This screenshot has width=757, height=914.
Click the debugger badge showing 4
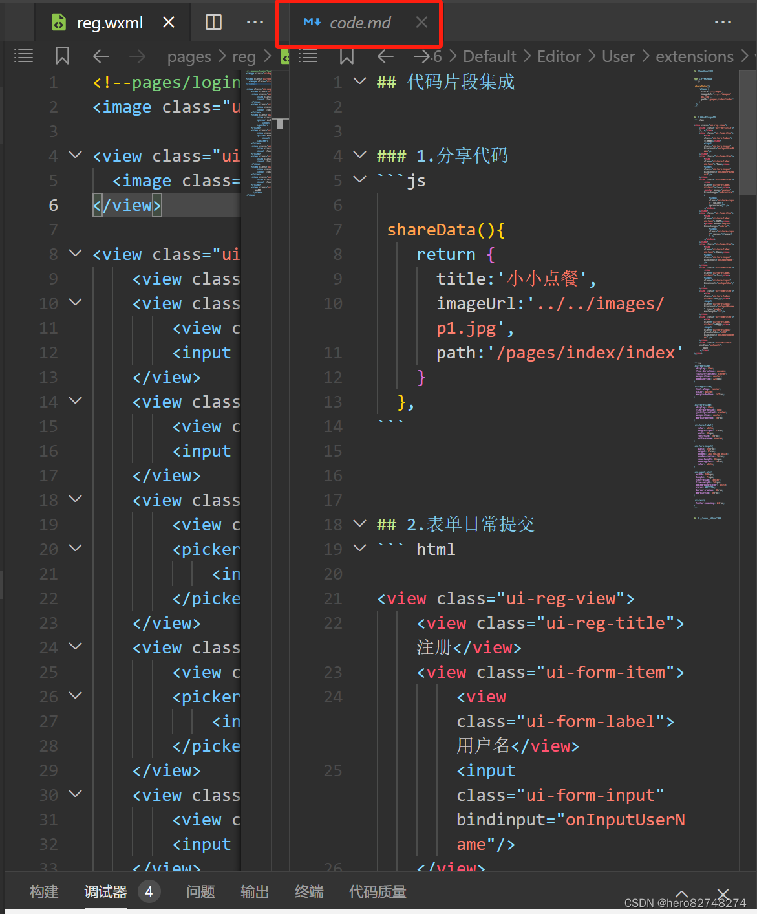tap(149, 892)
